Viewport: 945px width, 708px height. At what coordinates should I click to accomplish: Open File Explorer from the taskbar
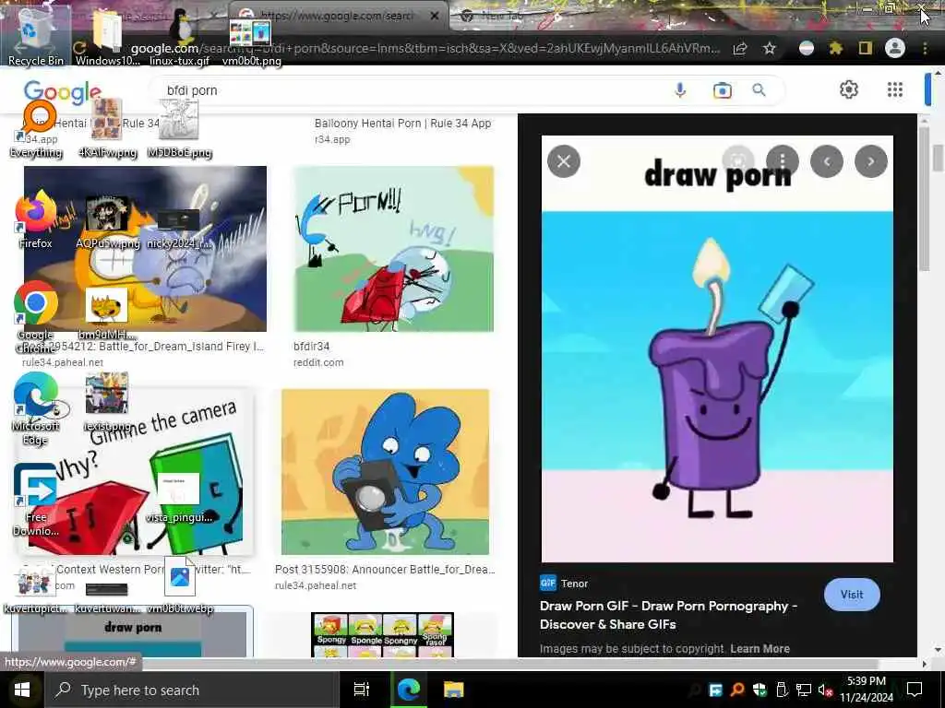click(x=454, y=690)
